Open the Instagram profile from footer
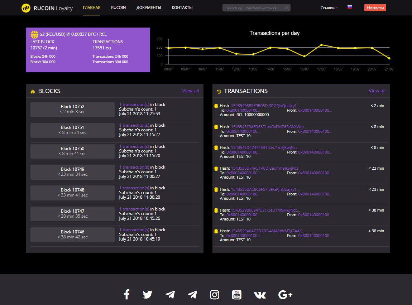Image resolution: width=412 pixels, height=305 pixels. [x=214, y=295]
